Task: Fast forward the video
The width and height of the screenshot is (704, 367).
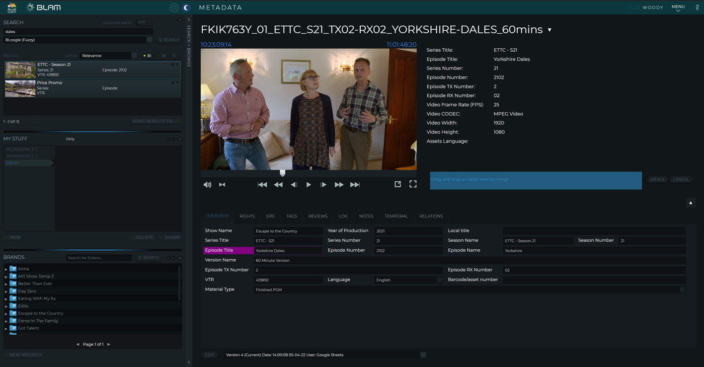Action: [339, 185]
